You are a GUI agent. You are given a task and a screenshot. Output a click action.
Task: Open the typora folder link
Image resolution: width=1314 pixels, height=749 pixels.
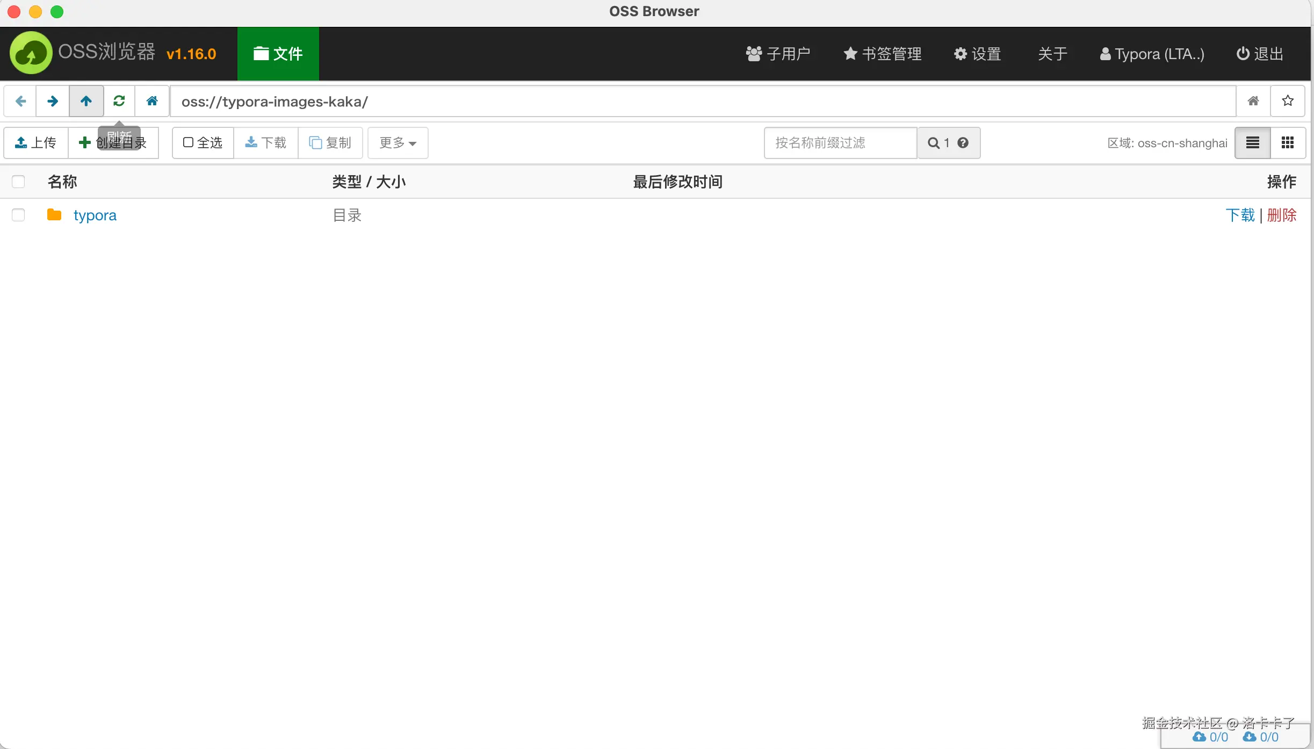(95, 215)
